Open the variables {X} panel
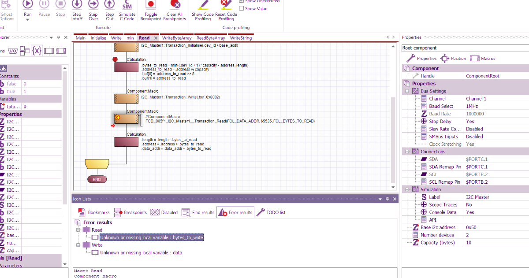The height and width of the screenshot is (278, 529). (x=37, y=51)
